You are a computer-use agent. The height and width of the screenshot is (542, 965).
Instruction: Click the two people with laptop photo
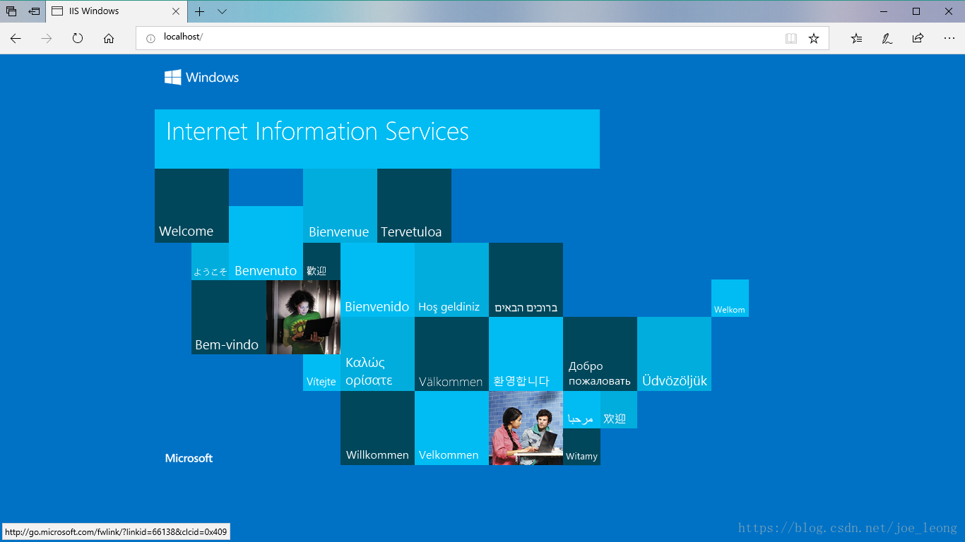(x=526, y=428)
